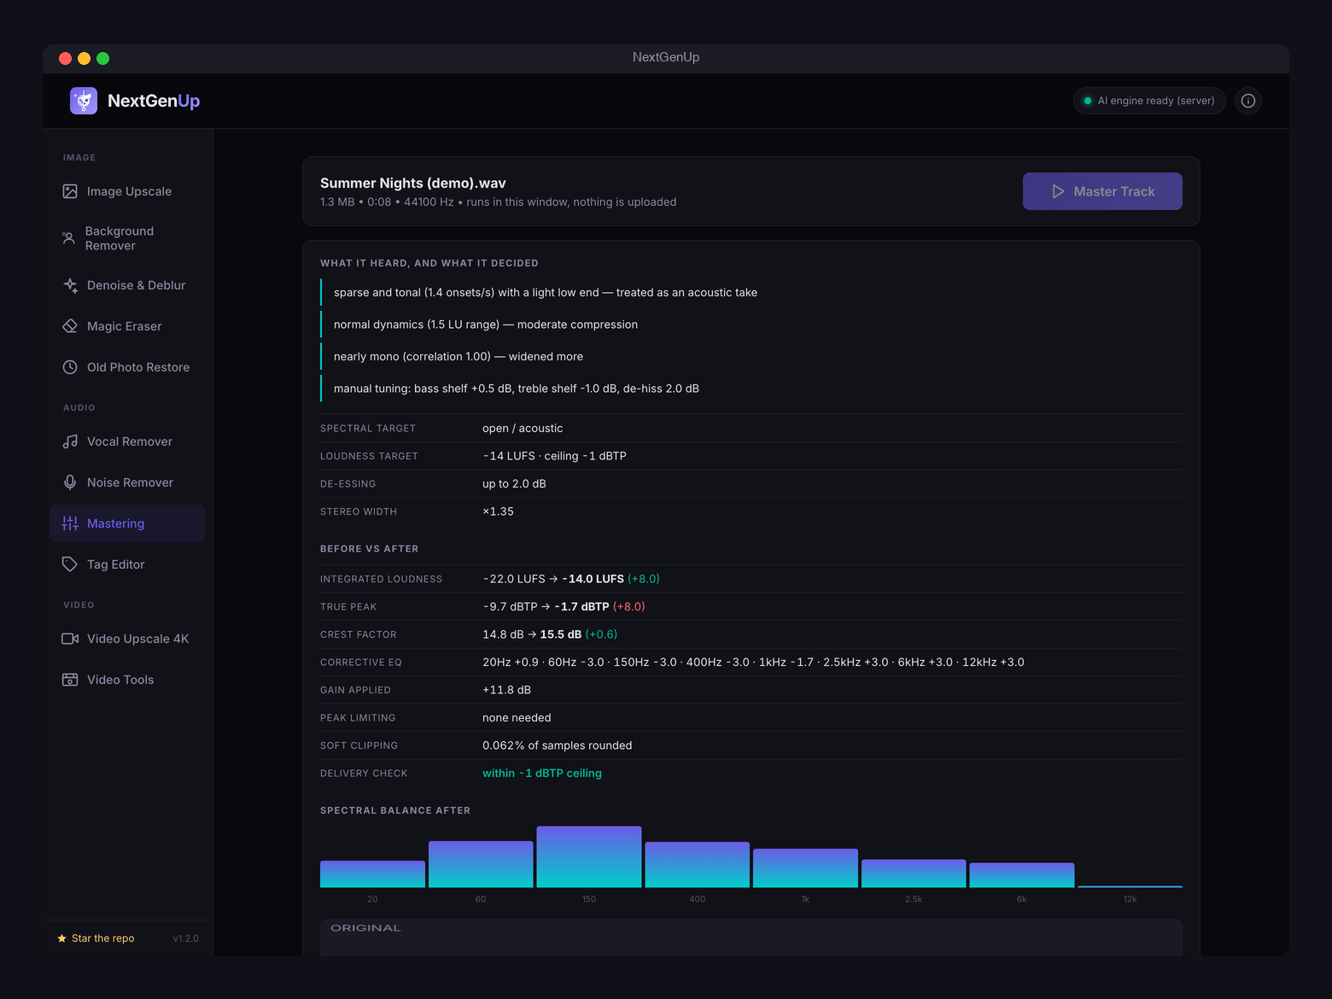Image resolution: width=1332 pixels, height=999 pixels.
Task: Click the nearly mono correlation note
Action: tap(459, 356)
